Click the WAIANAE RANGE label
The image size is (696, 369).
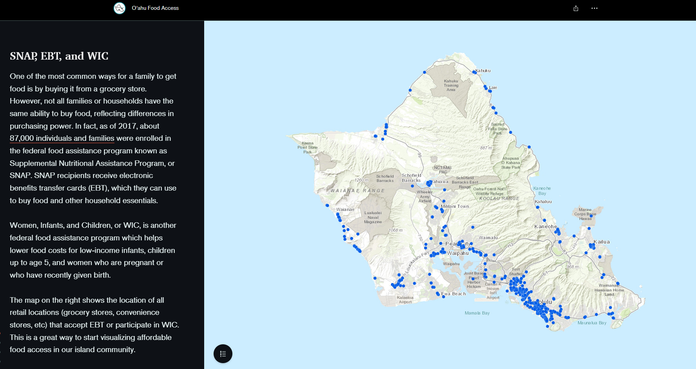pos(357,191)
